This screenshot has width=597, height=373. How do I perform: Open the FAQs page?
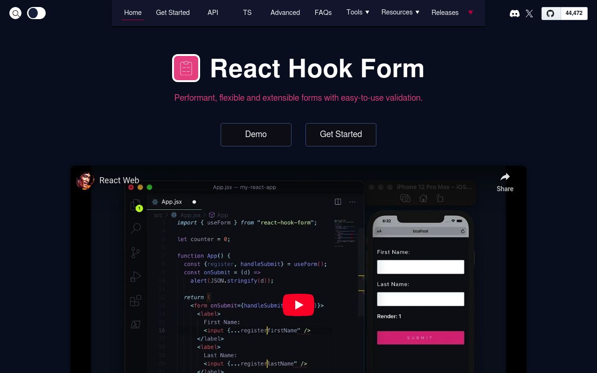click(x=323, y=13)
